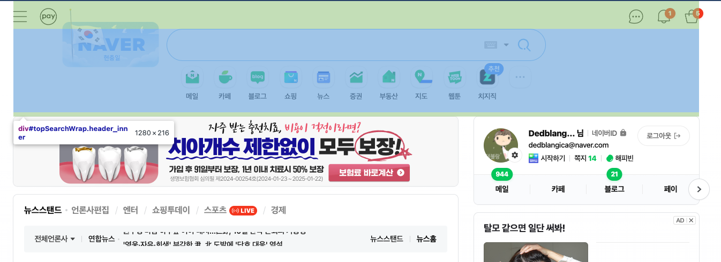Close the hair-loss ad with X
This screenshot has width=721, height=262.
(691, 220)
